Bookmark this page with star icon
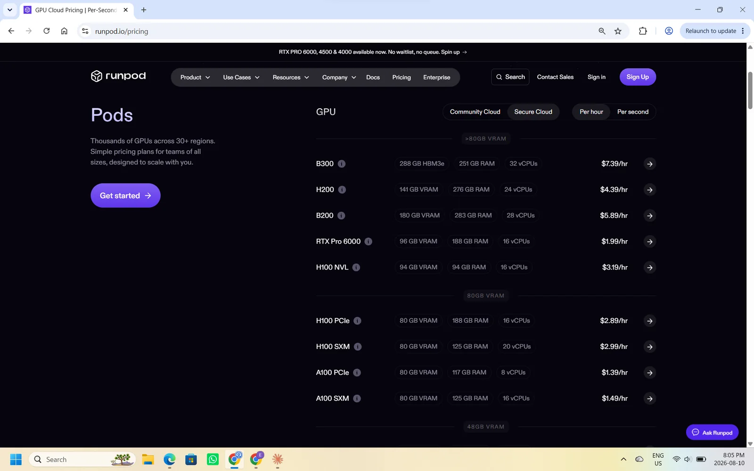 (x=618, y=31)
